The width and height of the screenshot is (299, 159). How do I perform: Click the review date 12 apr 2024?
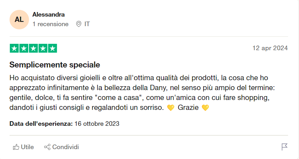pos(270,48)
